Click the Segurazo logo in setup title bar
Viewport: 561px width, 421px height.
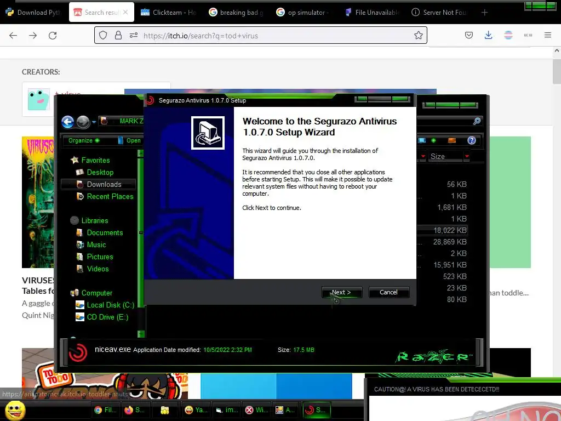[151, 100]
